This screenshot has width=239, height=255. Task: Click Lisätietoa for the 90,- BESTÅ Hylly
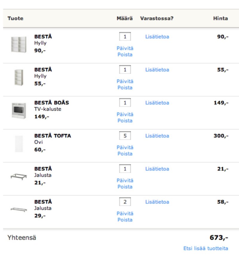(157, 37)
